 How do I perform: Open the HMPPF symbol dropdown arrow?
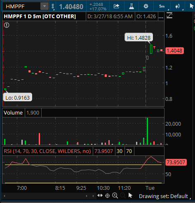pos(45,6)
